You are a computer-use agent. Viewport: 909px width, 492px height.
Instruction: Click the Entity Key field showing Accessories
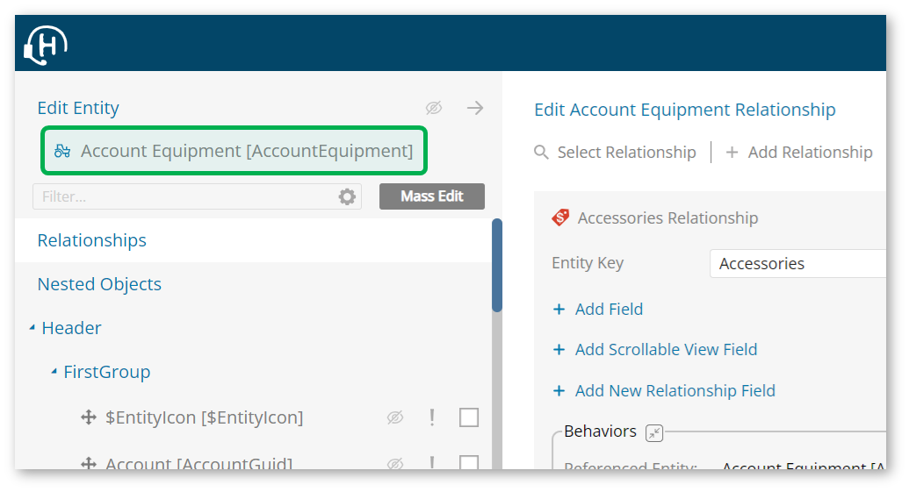coord(797,263)
